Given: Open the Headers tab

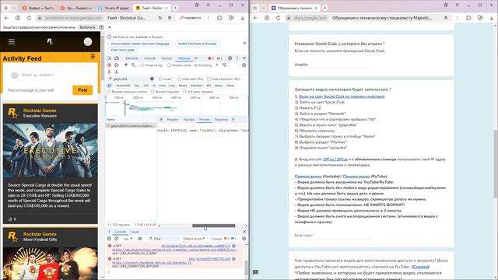Looking at the screenshot, I should [x=173, y=119].
